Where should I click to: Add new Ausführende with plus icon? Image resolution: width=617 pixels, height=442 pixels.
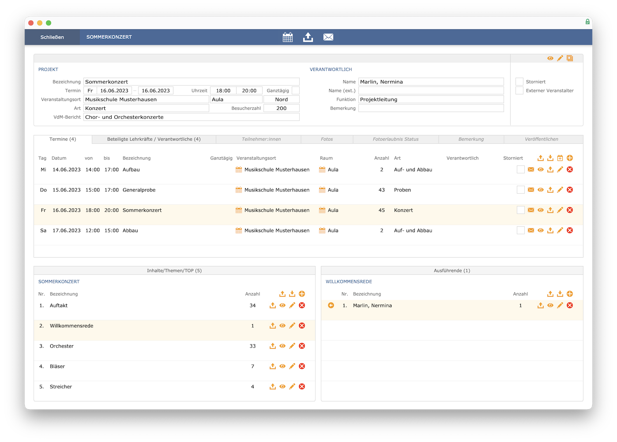[x=570, y=294]
